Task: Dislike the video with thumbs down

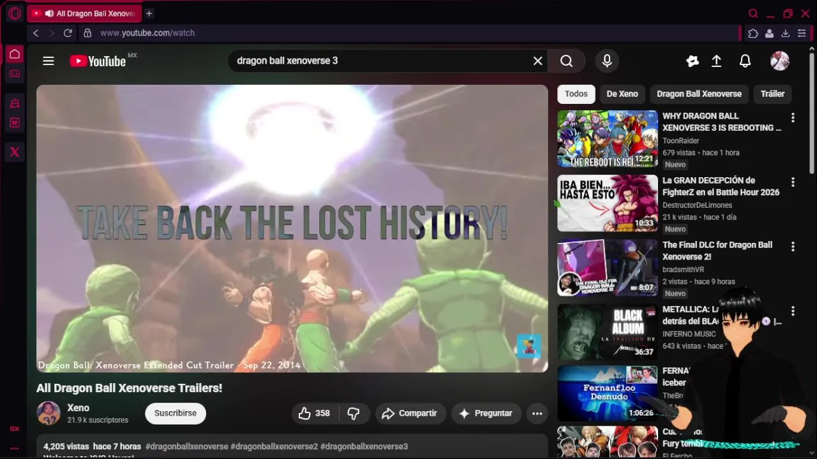Action: (353, 413)
